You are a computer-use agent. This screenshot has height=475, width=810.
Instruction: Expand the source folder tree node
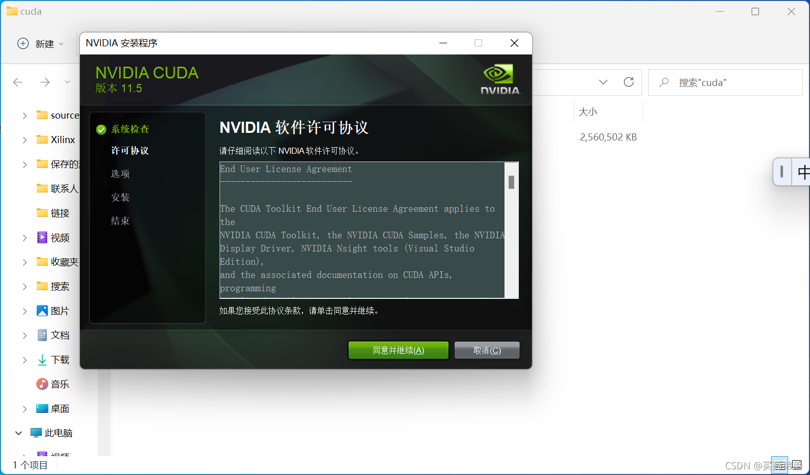(24, 116)
